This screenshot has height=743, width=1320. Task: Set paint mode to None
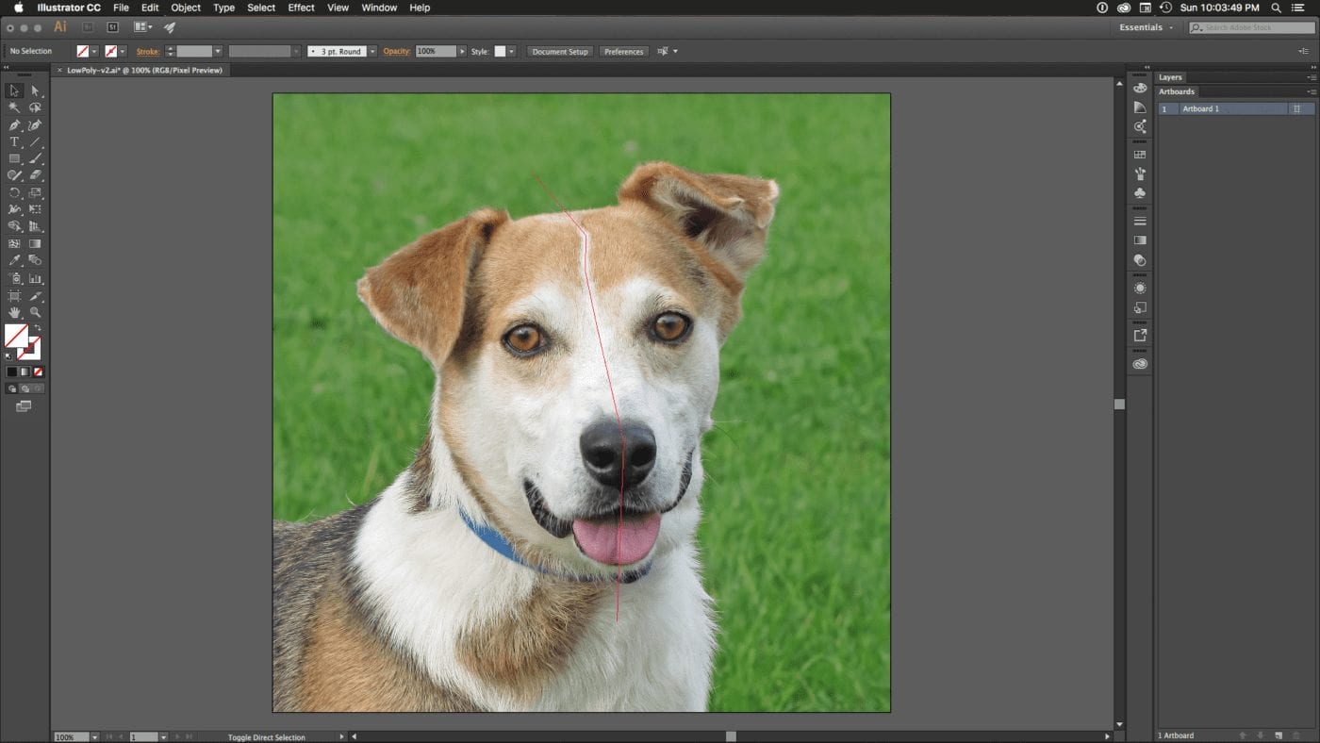(x=40, y=372)
